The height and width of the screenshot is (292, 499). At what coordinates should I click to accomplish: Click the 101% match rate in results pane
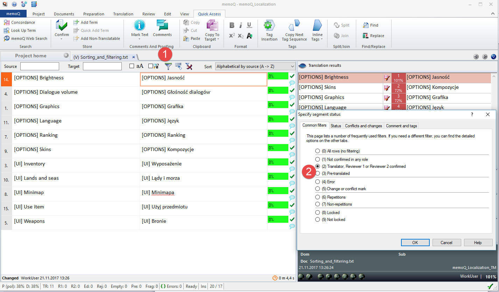(x=398, y=78)
